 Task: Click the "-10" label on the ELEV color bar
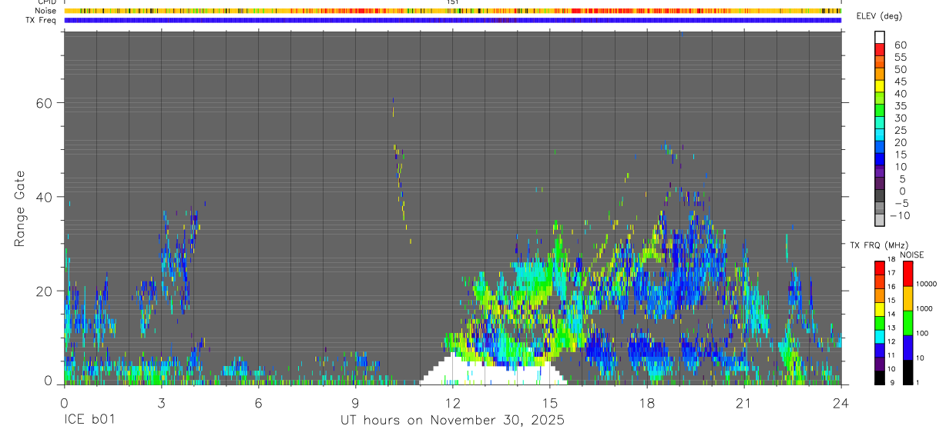point(898,216)
